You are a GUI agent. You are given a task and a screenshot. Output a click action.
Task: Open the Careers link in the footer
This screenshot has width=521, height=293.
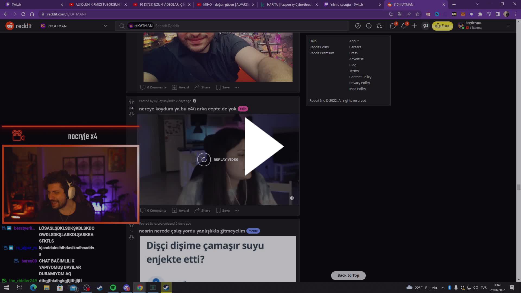[x=355, y=47]
